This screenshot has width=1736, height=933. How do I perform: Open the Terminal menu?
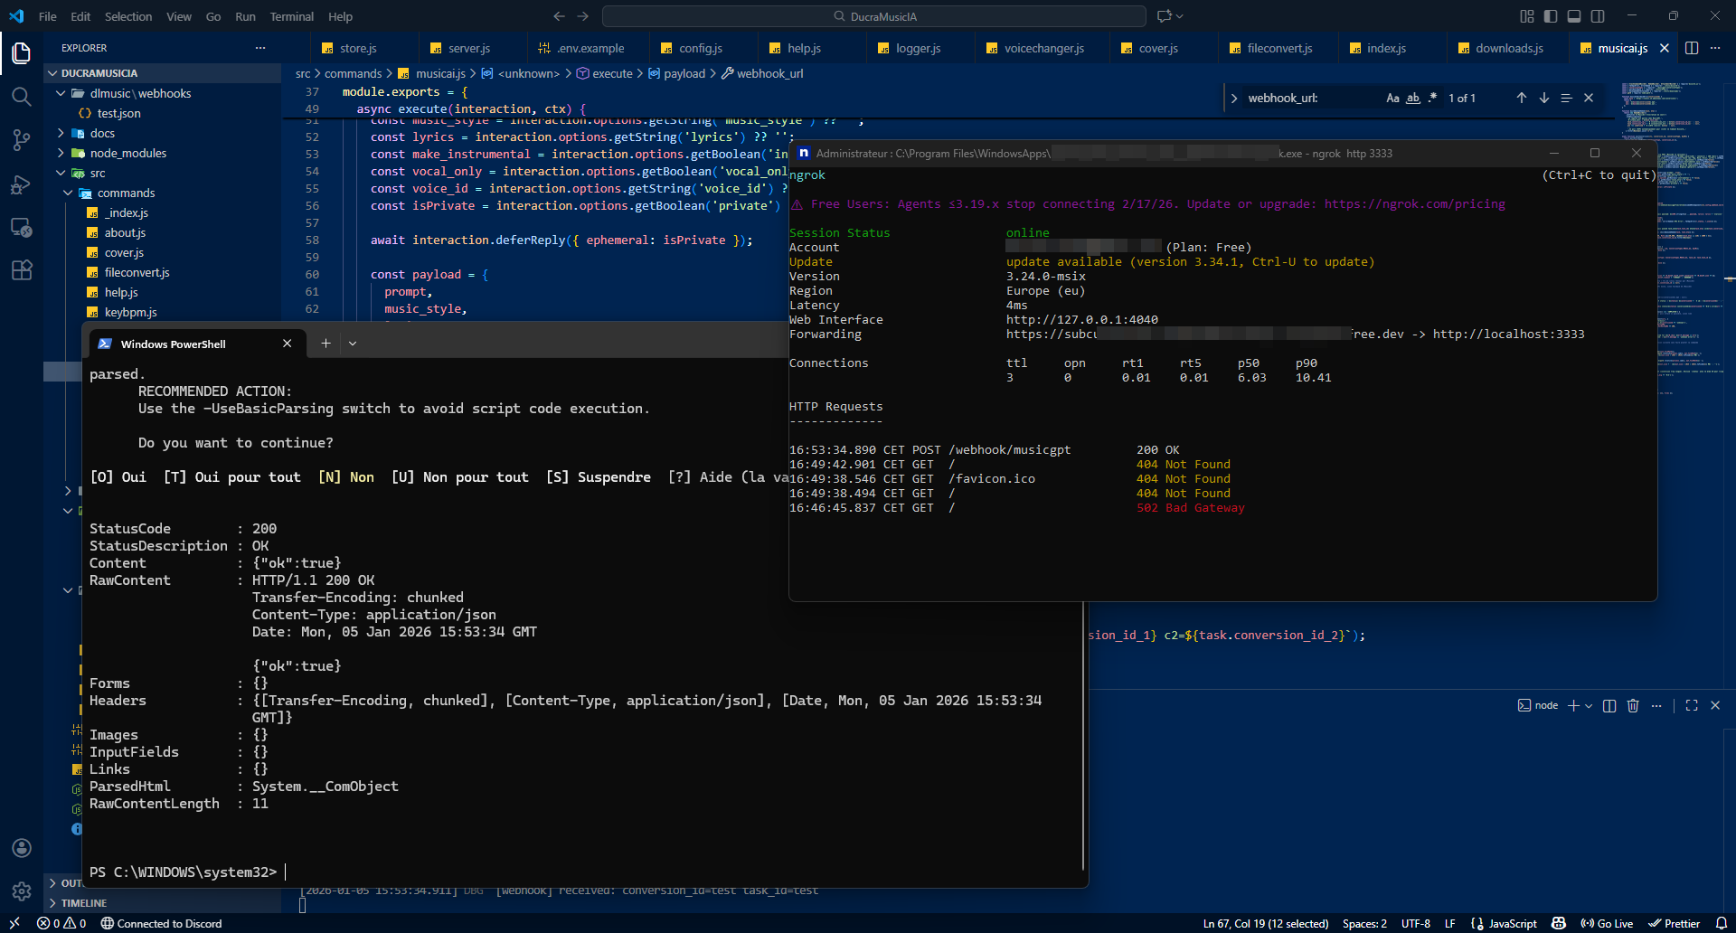291,16
